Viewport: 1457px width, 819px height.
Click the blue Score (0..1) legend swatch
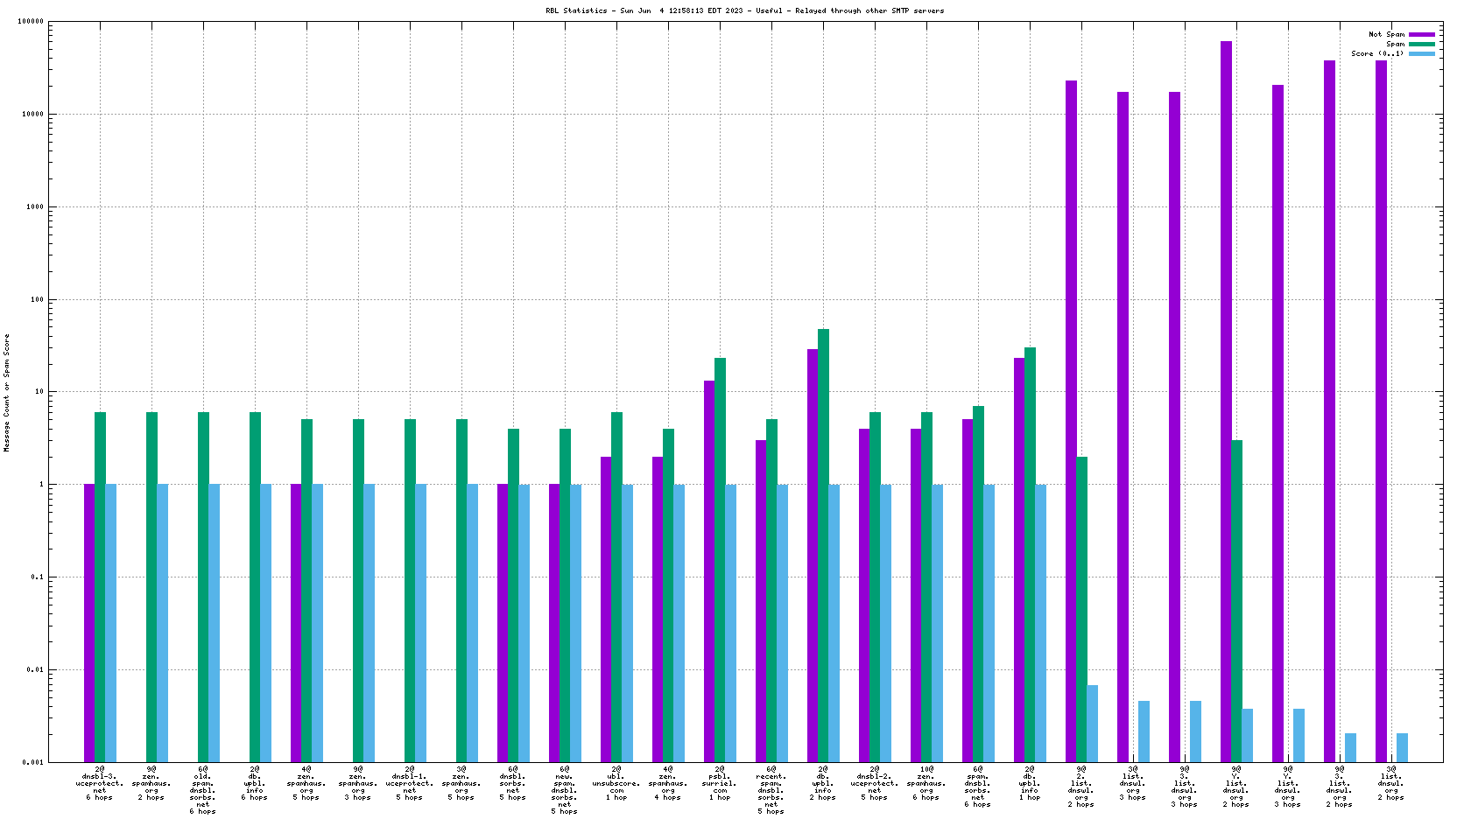pos(1421,53)
